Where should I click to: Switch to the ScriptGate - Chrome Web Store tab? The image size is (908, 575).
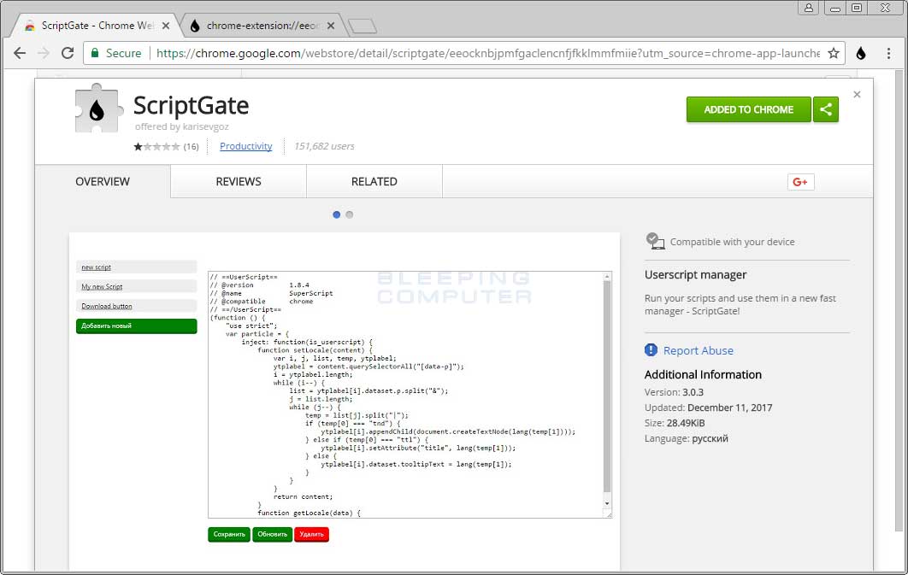click(x=97, y=26)
